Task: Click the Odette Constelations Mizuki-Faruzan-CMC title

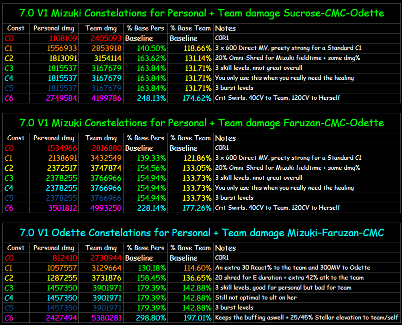Action: tap(202, 233)
